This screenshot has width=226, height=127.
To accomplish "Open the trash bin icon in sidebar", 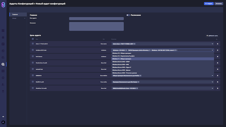I will point(3,91).
